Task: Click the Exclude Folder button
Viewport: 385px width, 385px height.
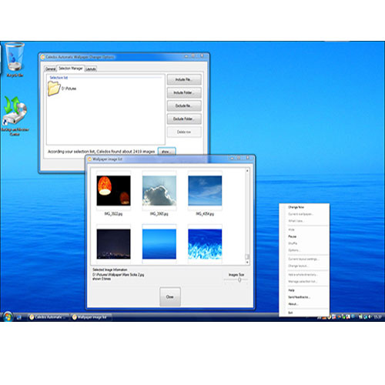Action: point(184,119)
